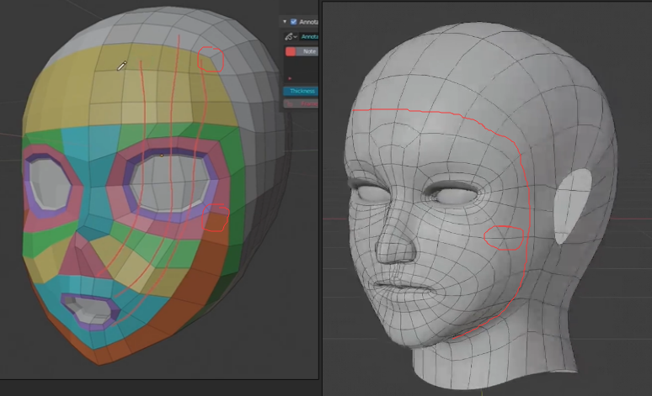
Task: Click the nose tip of the detailed head
Action: (386, 248)
